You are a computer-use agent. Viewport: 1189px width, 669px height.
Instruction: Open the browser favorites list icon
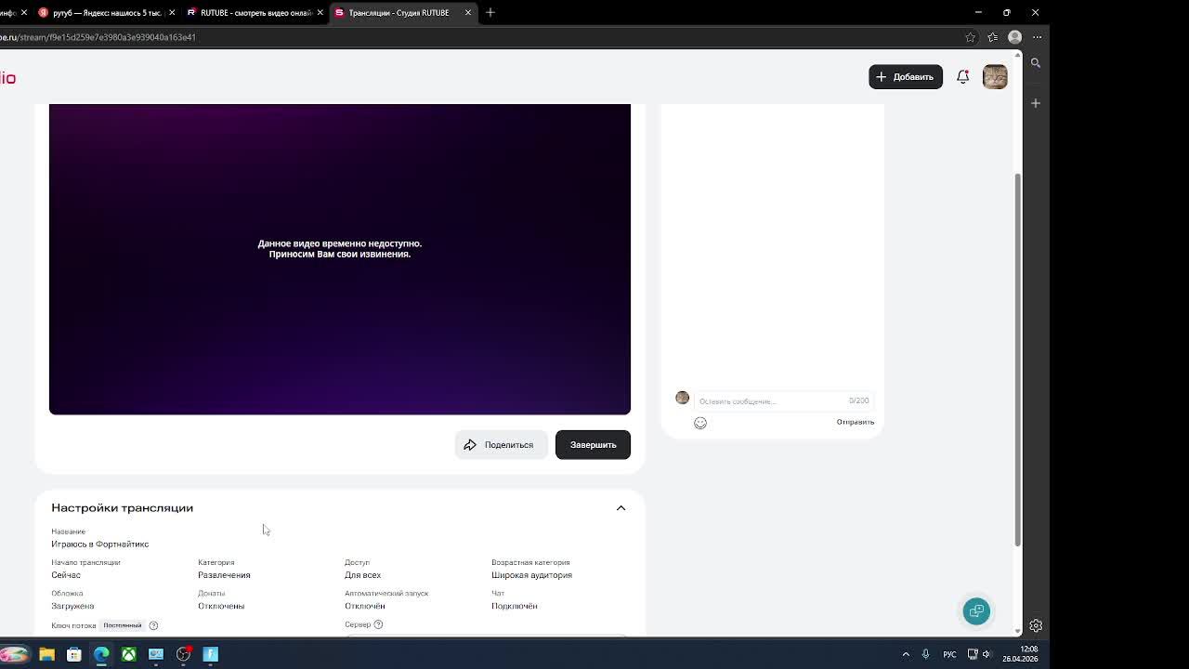(x=993, y=37)
